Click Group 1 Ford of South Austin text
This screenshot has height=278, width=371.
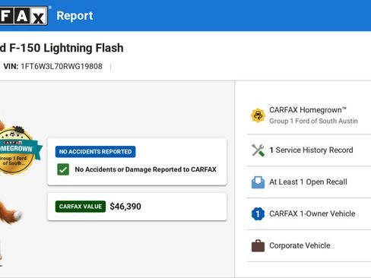pyautogui.click(x=313, y=121)
